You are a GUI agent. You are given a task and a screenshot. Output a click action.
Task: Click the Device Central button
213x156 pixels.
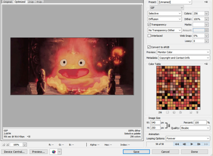point(14,152)
